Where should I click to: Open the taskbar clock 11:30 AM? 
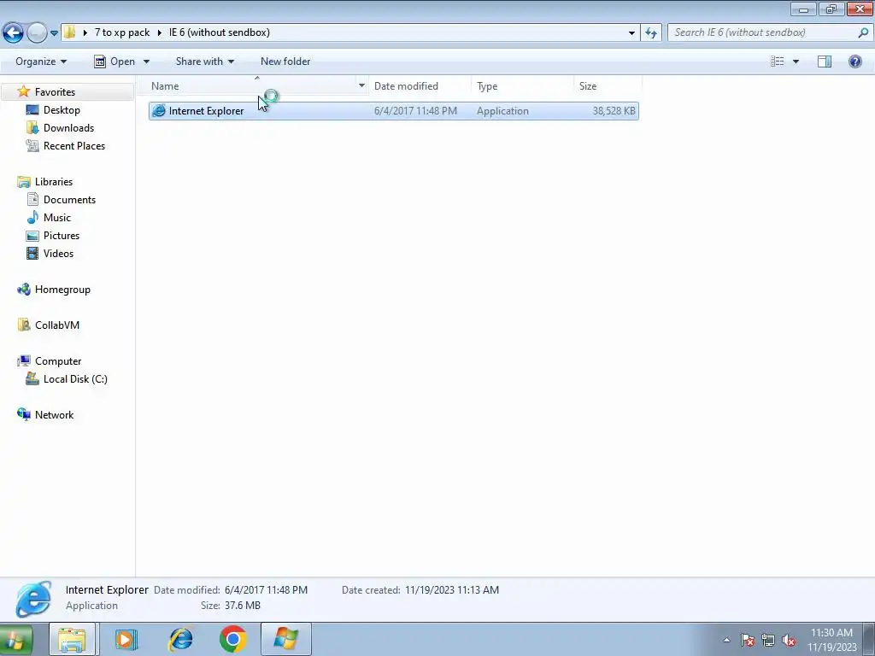coord(831,633)
